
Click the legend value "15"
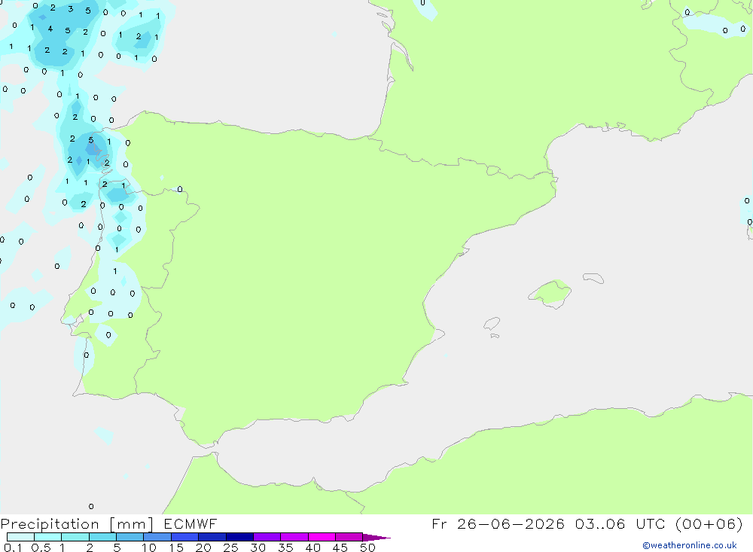(x=176, y=547)
